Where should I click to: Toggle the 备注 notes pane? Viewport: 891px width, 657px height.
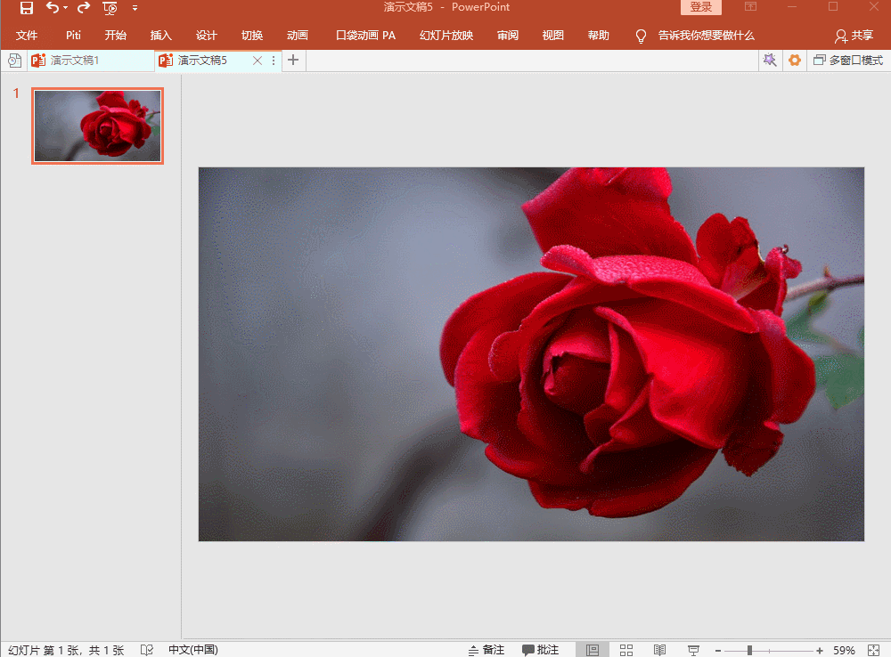[486, 650]
